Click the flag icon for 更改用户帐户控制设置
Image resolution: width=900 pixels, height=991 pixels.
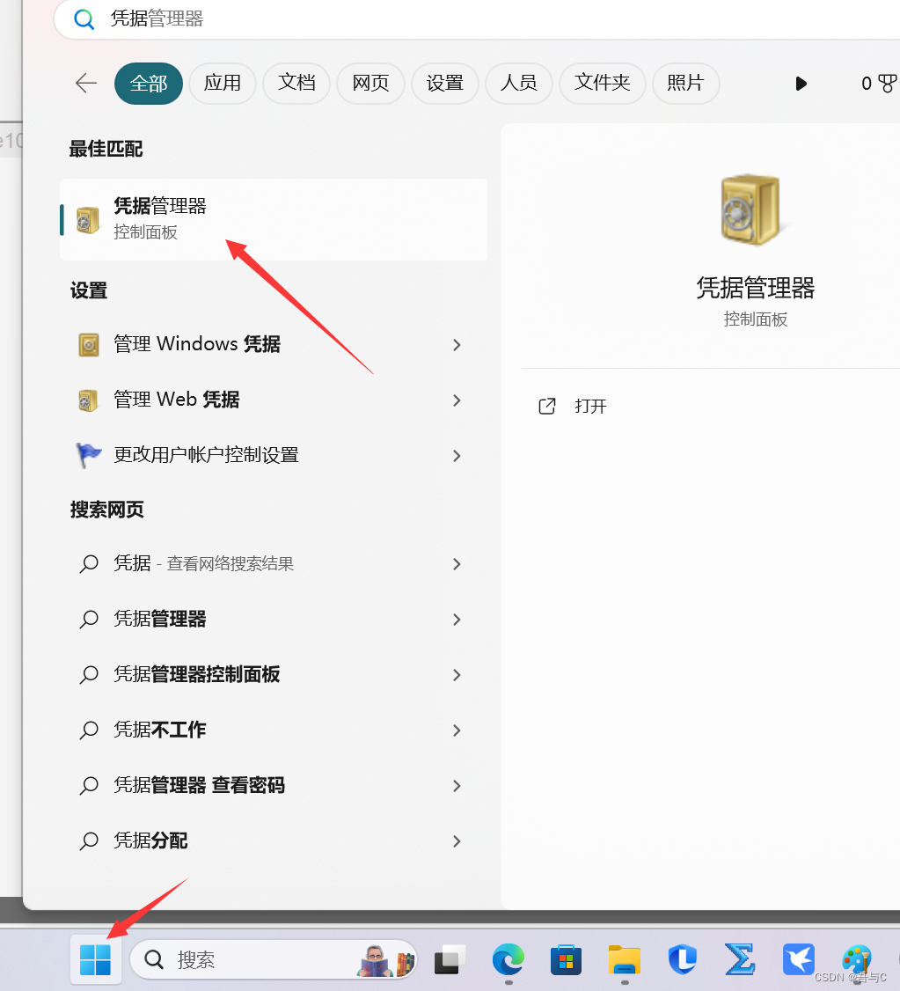coord(88,455)
